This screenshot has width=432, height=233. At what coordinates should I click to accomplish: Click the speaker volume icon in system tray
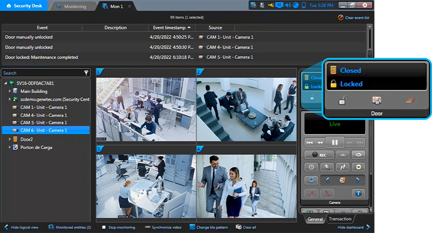288,5
